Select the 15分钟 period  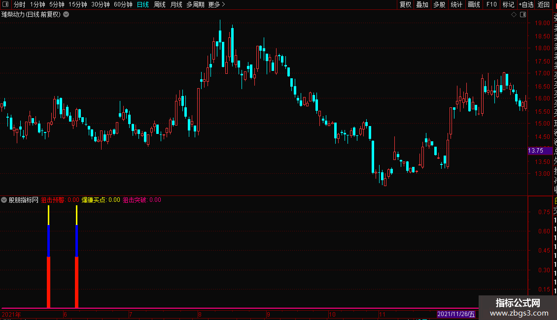[x=78, y=4]
